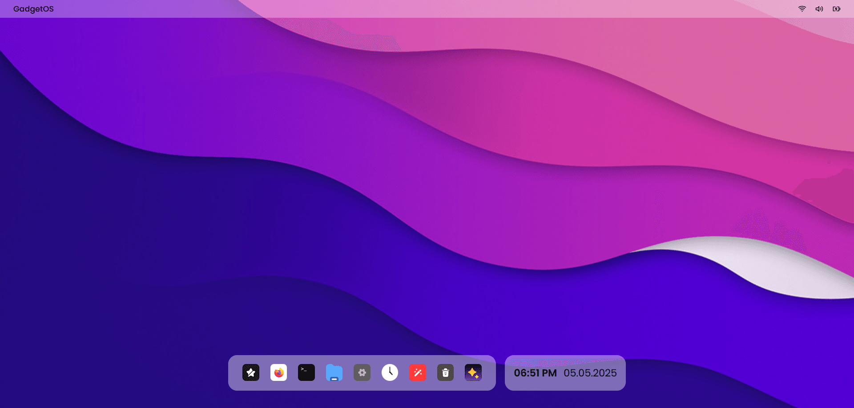Open the GadgetOS menu
854x408 pixels.
point(33,8)
